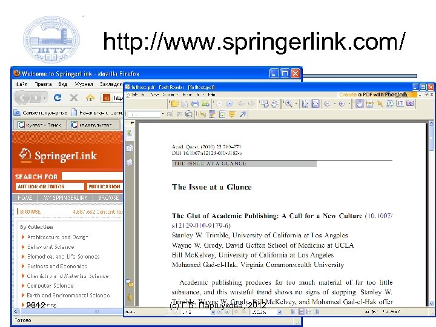Expand Business and Economics collection
The image size is (436, 327).
23,266
